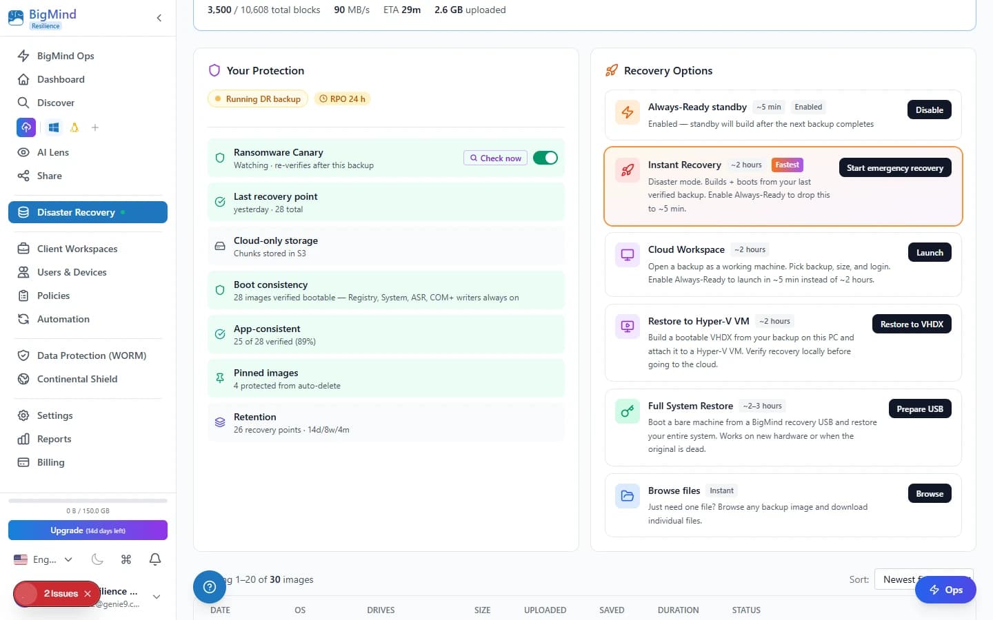Select the Pinned images row

click(x=386, y=378)
